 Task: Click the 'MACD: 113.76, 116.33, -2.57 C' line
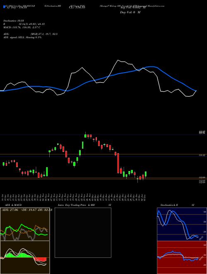[22, 27]
